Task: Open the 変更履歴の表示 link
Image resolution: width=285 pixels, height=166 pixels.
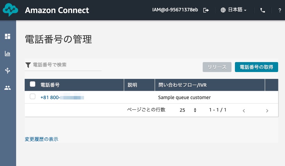Action: pyautogui.click(x=41, y=139)
